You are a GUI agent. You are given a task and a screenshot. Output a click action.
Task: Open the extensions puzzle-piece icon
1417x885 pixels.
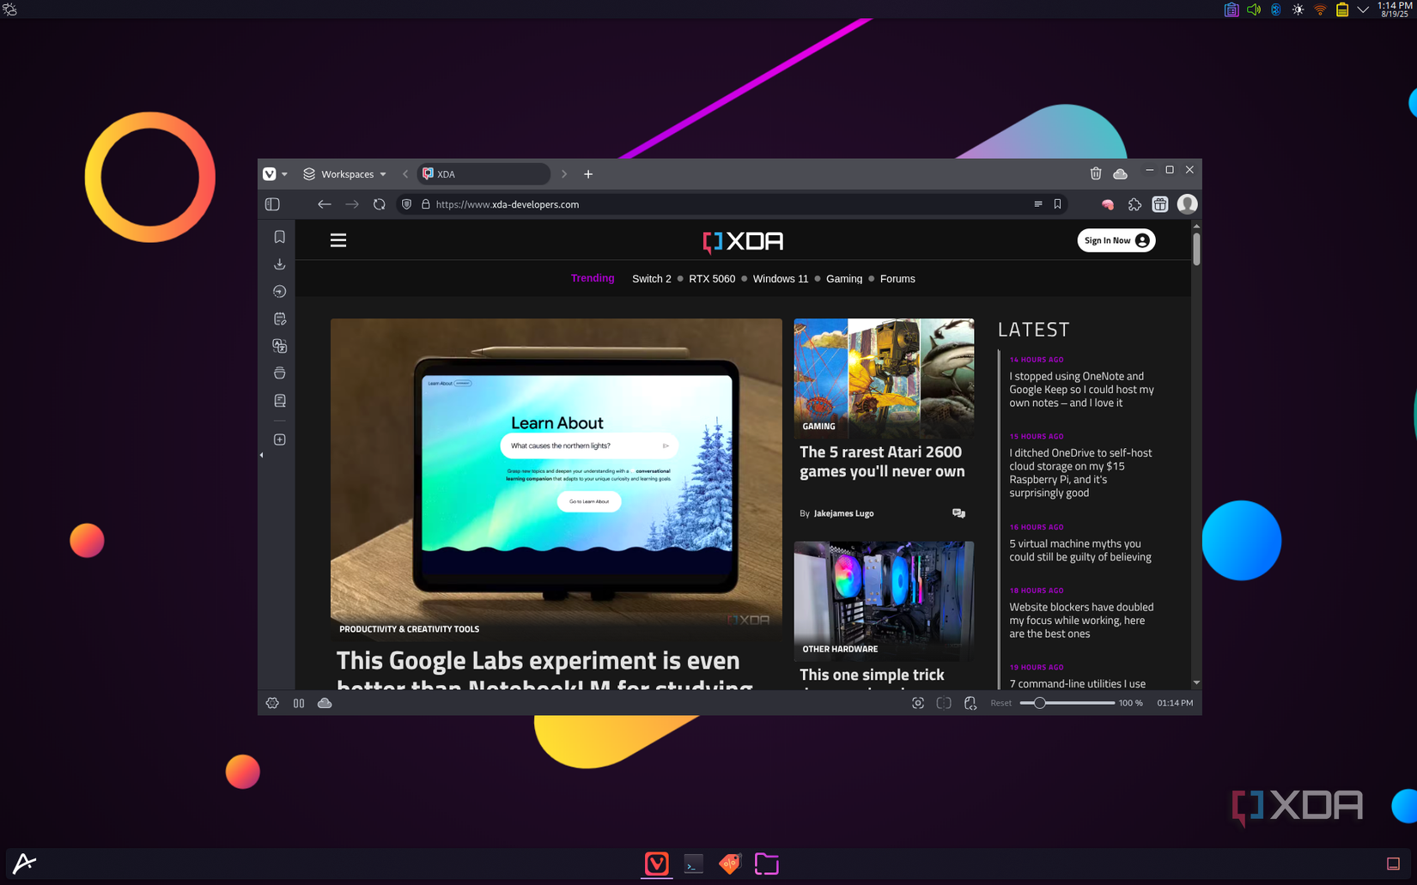click(x=1134, y=204)
